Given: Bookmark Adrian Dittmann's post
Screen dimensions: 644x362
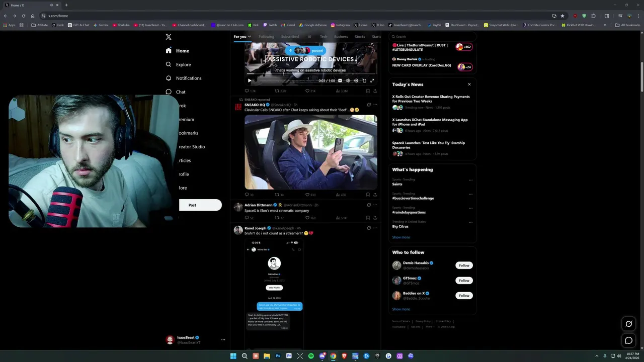Looking at the screenshot, I should [368, 218].
